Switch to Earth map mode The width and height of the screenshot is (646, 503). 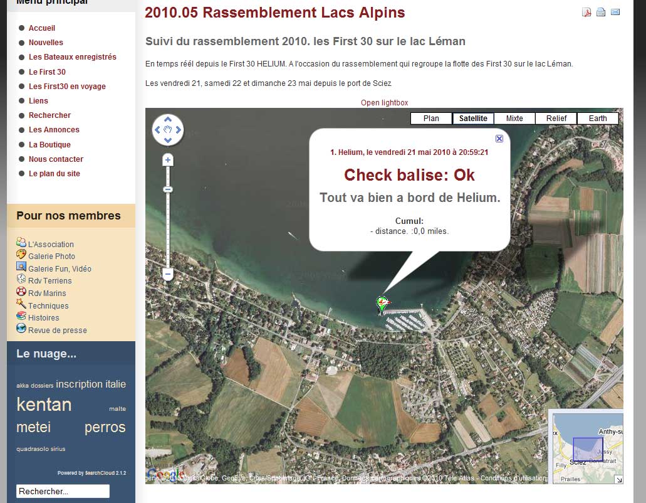(598, 119)
